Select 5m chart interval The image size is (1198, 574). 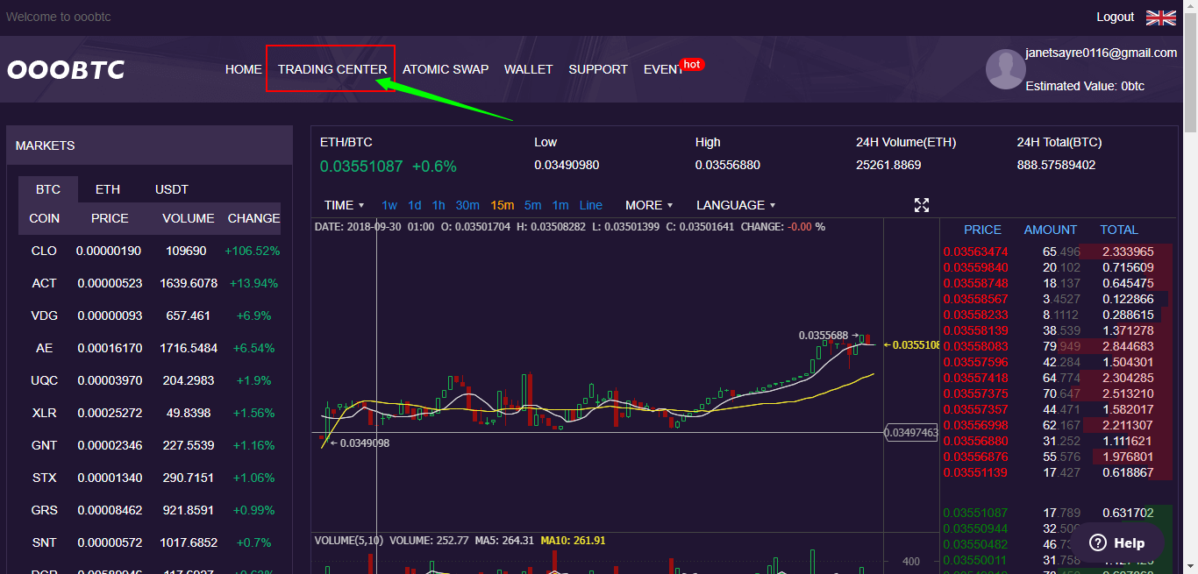[x=533, y=205]
